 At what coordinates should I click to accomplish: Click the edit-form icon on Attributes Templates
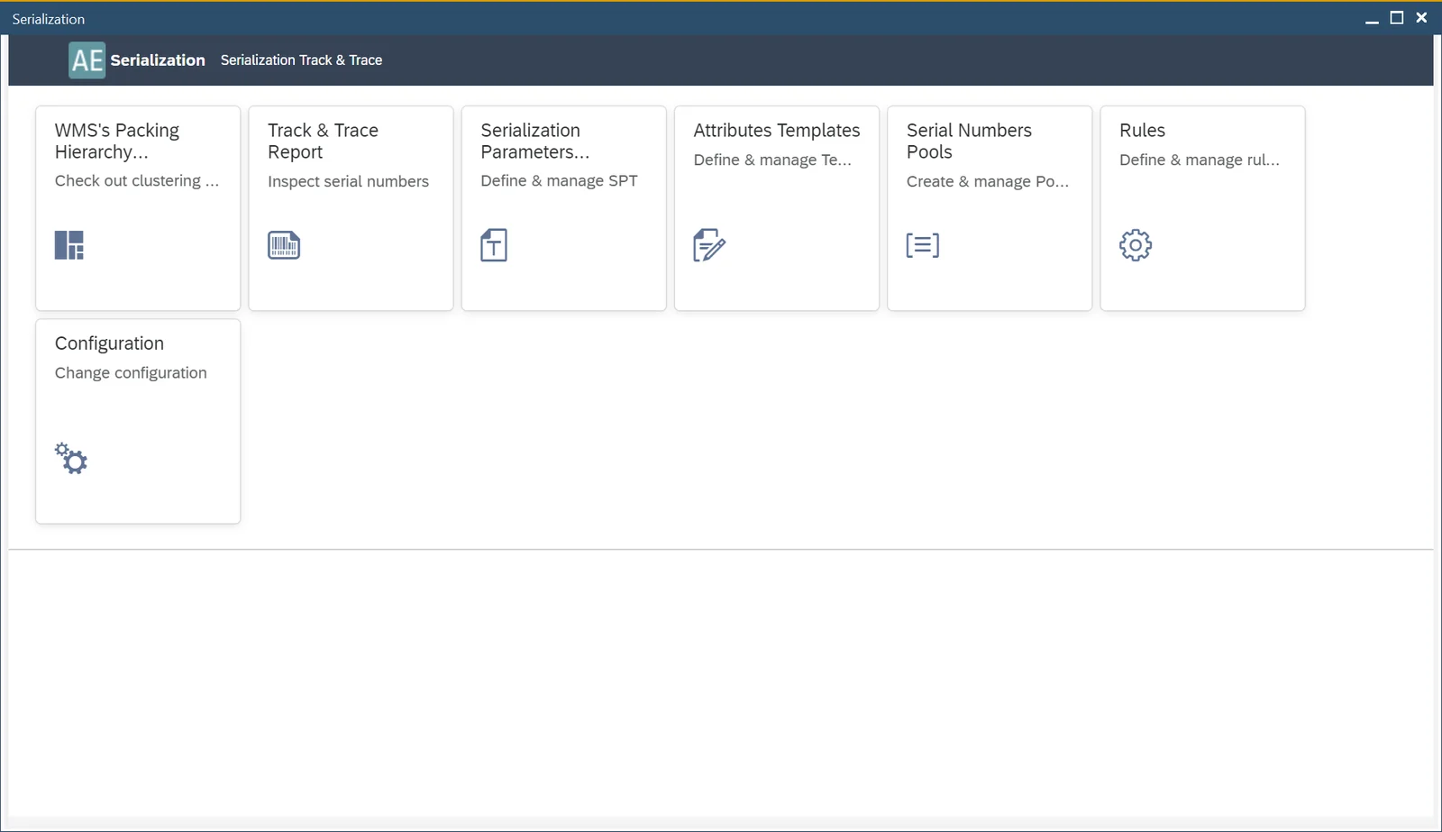[x=709, y=245]
